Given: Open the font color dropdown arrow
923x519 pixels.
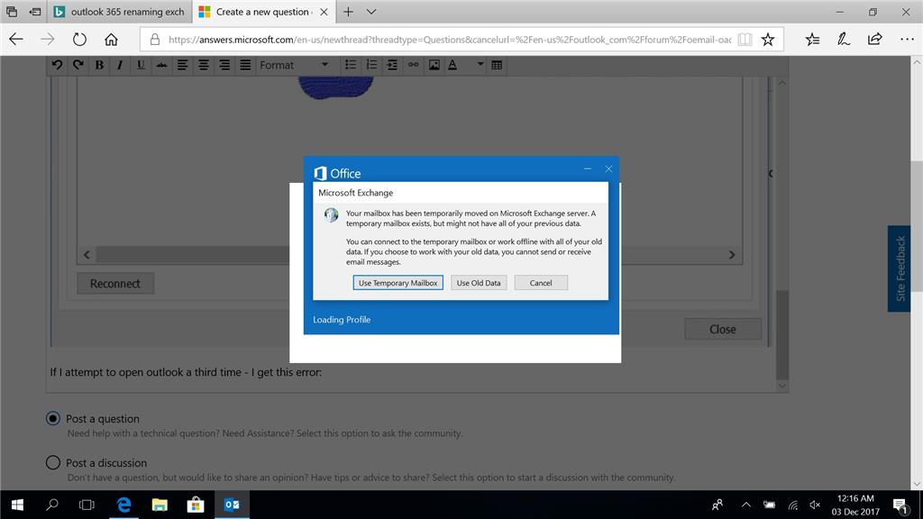Looking at the screenshot, I should pos(480,65).
